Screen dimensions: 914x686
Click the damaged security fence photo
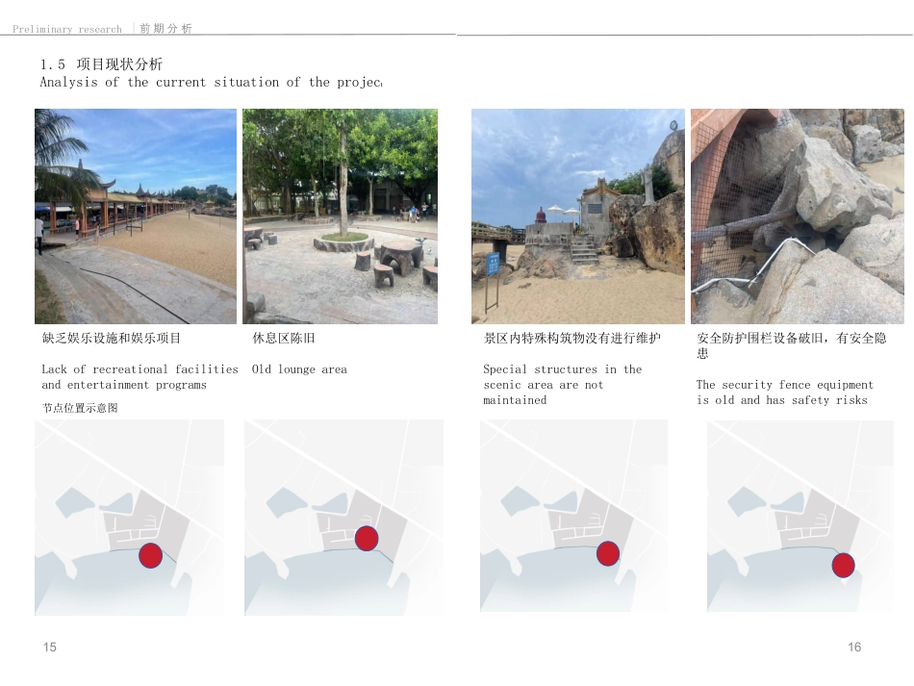pos(798,216)
